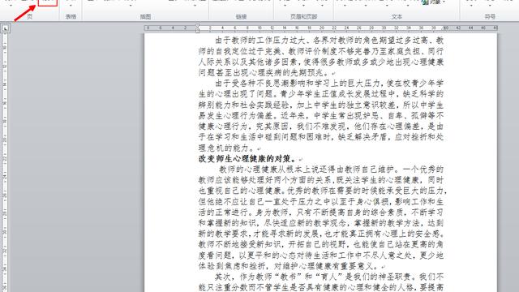
Task: Click the line starting 体验到焦虑和挫折
Action: click(288, 266)
